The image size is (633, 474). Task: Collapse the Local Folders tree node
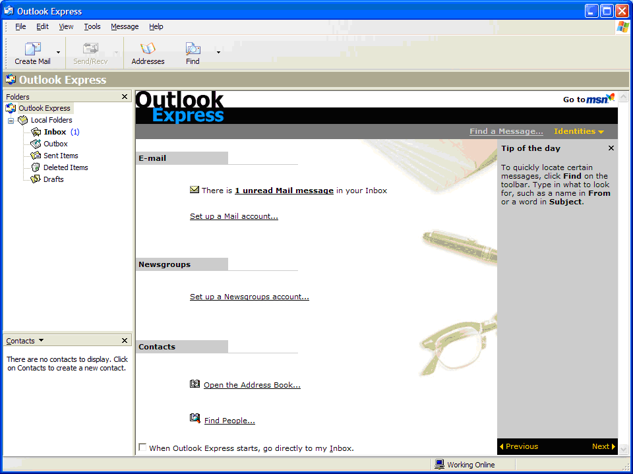point(11,121)
